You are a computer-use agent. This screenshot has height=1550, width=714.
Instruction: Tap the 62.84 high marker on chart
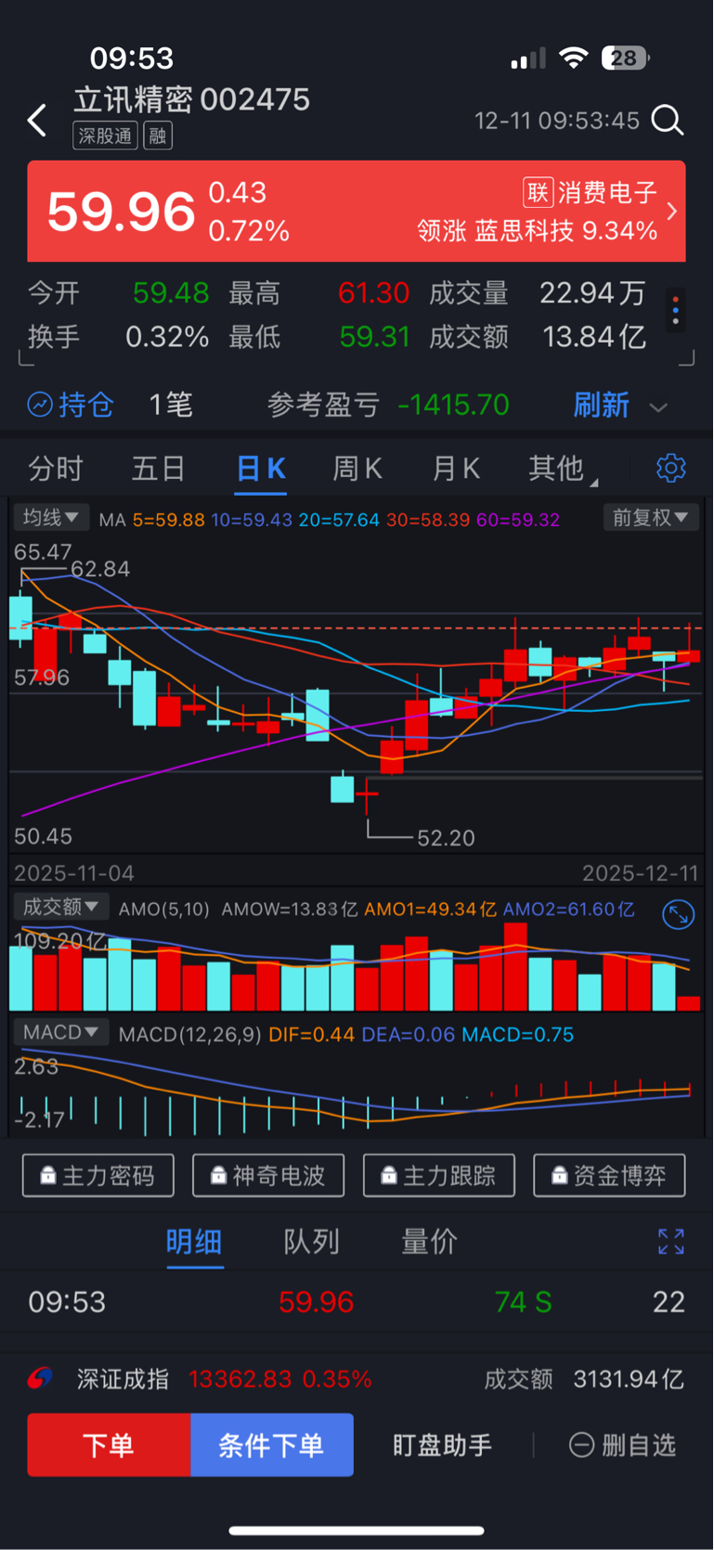100,569
